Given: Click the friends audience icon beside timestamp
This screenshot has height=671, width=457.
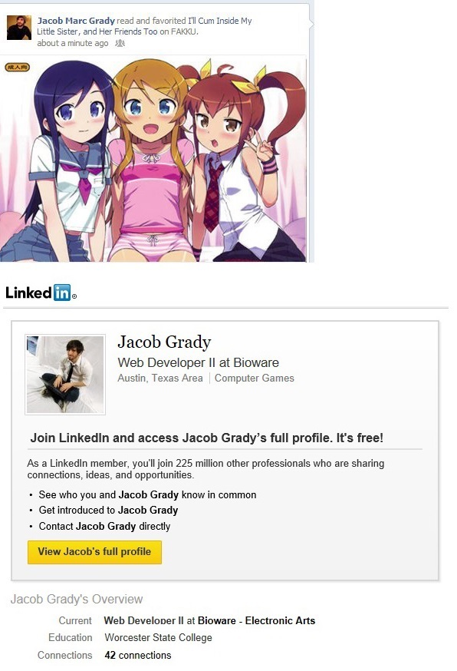Looking at the screenshot, I should [x=120, y=43].
